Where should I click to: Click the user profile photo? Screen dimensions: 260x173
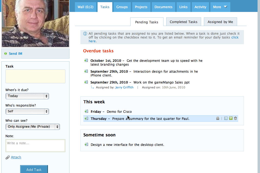[35, 23]
